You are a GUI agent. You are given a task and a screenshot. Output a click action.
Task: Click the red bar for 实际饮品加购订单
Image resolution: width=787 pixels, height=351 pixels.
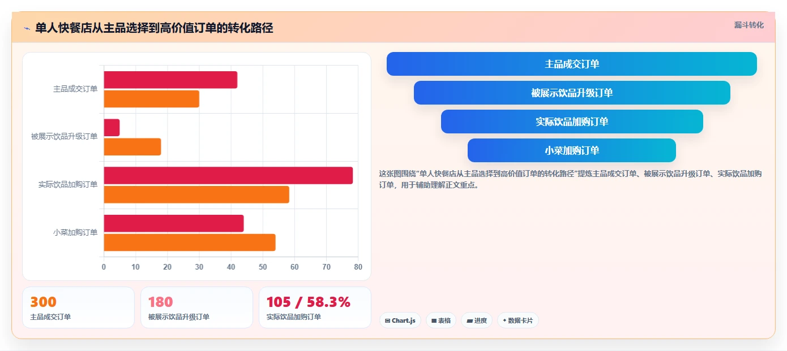coord(228,175)
